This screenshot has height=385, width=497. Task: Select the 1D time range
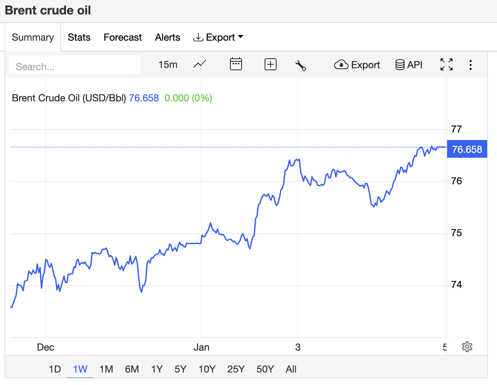(55, 369)
